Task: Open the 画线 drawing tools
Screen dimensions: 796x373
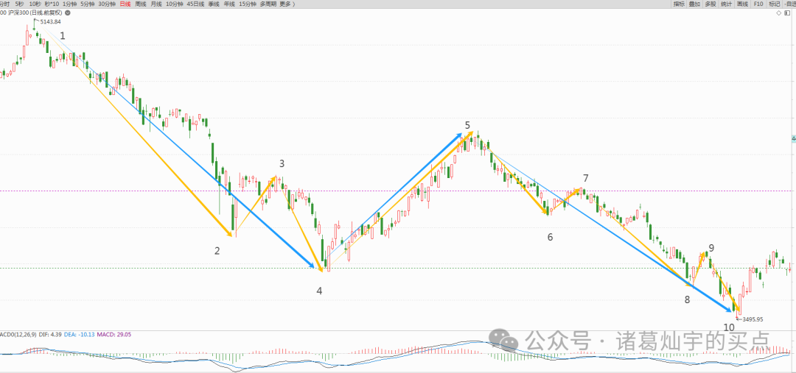Action: point(742,4)
